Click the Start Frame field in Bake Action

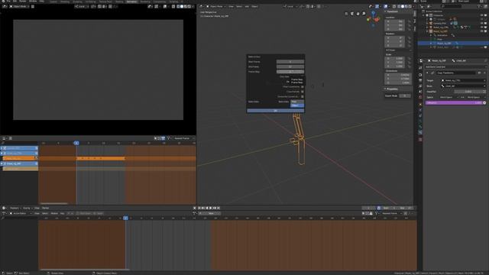(x=290, y=62)
